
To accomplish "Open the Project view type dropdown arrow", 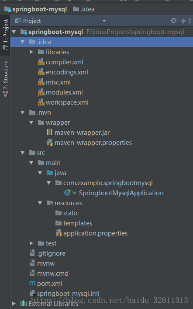I will (104, 21).
